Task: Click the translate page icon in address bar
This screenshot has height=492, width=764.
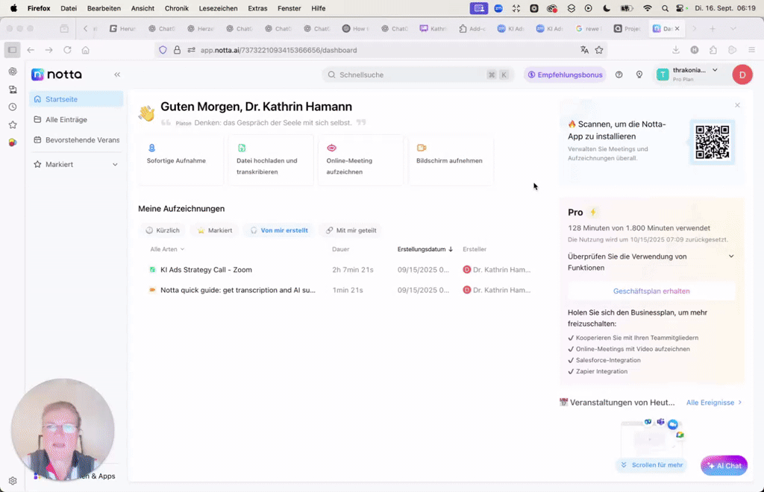Action: [x=584, y=50]
